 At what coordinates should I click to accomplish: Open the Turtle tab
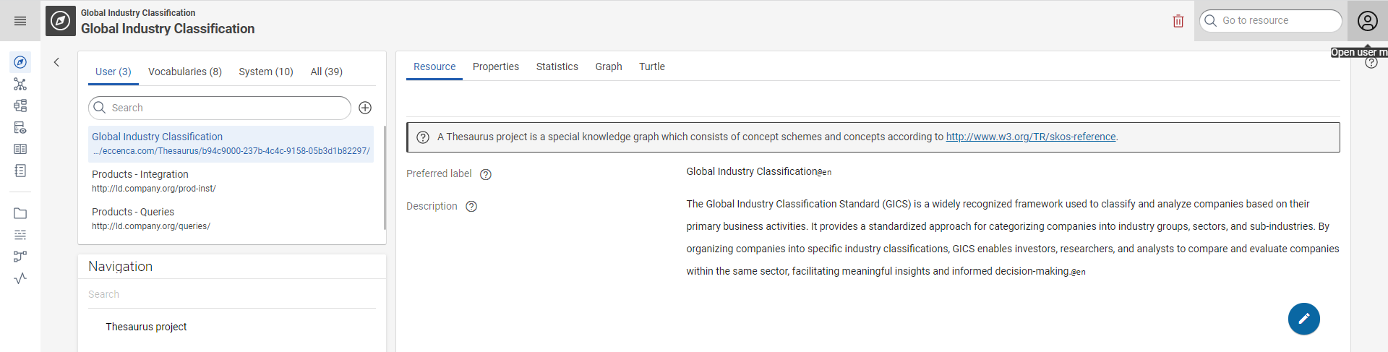[x=651, y=66]
